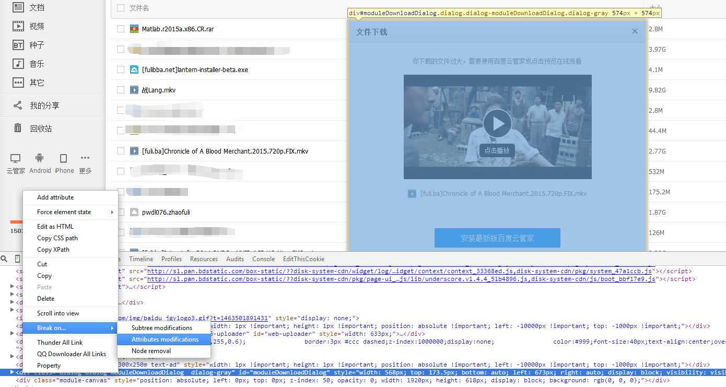
Task: Click the orange storage usage bar
Action: point(16,222)
